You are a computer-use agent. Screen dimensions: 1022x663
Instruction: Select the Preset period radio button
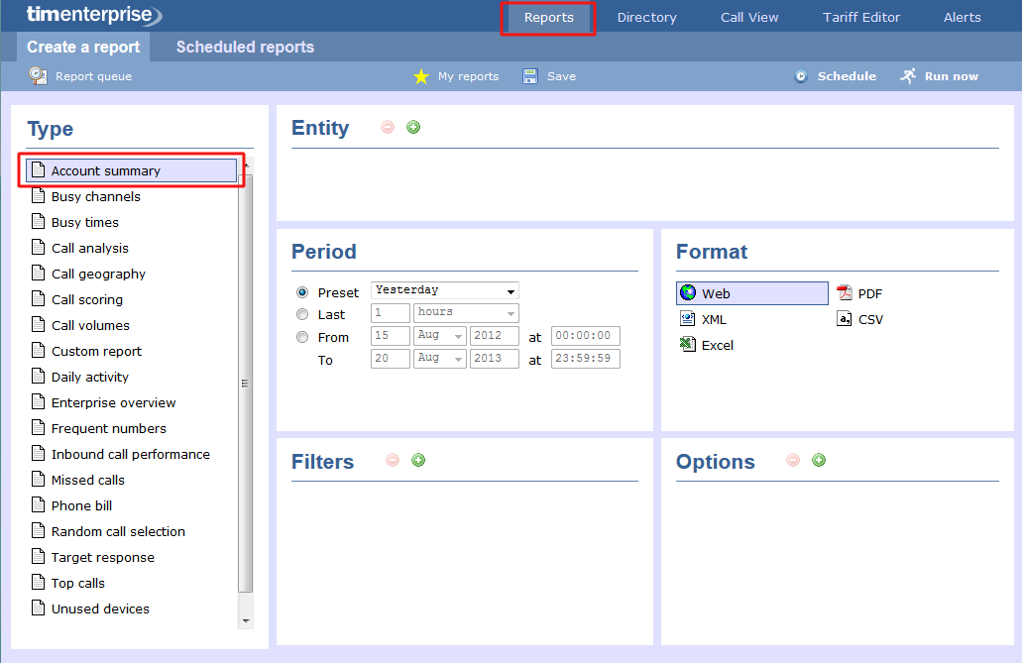(302, 292)
